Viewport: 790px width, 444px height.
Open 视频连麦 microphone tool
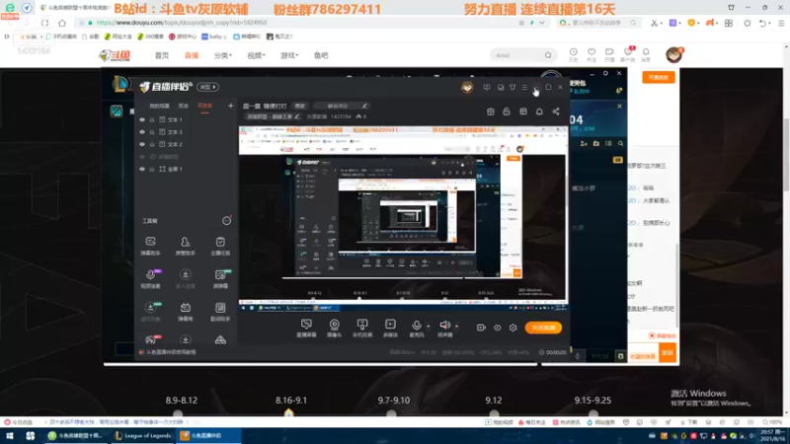(150, 278)
